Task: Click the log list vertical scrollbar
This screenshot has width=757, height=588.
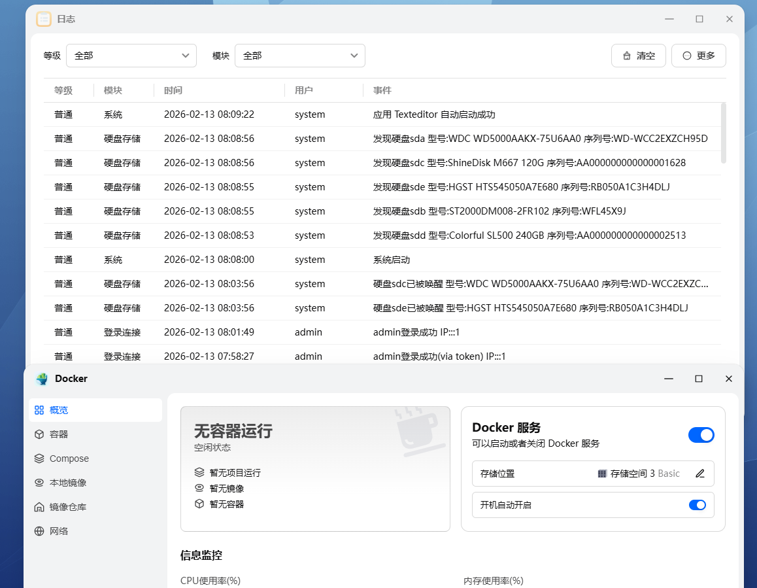Action: click(723, 133)
